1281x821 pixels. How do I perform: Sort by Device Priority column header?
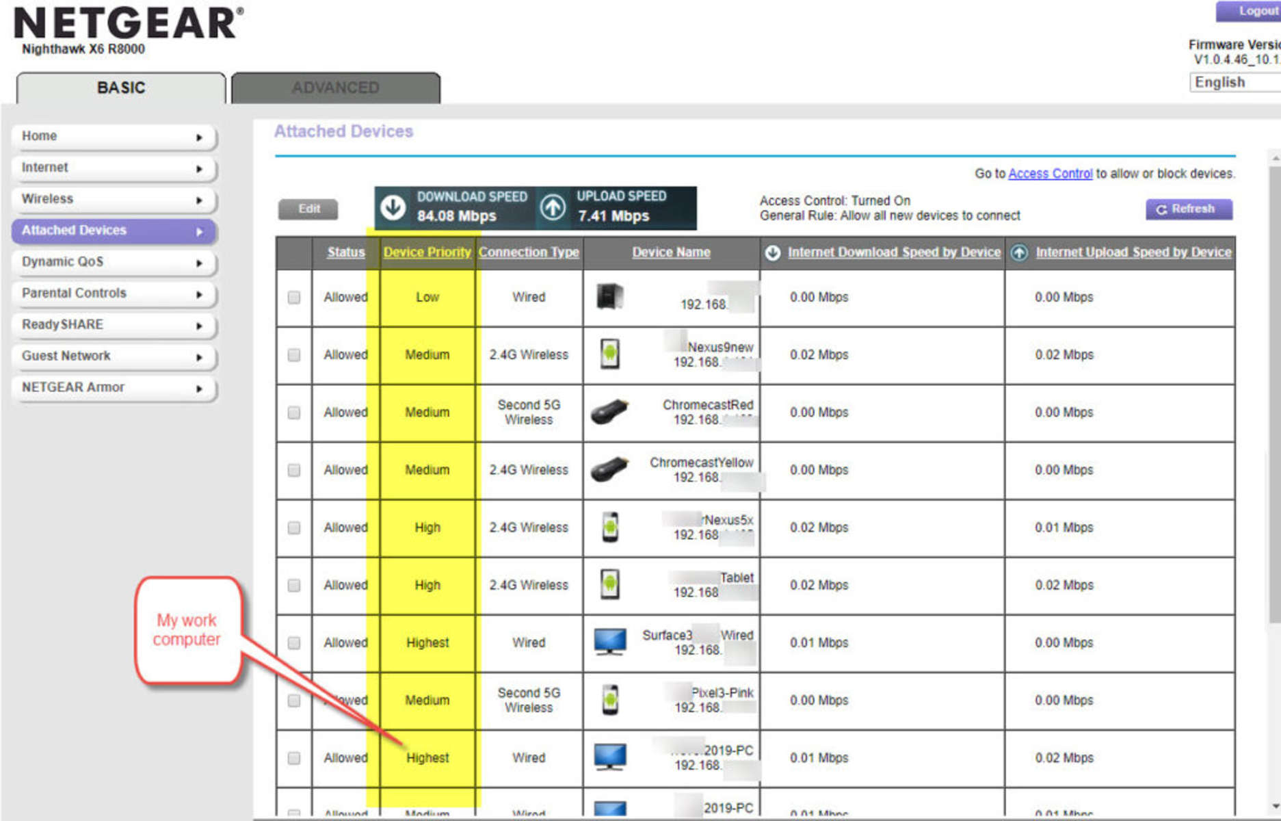427,252
